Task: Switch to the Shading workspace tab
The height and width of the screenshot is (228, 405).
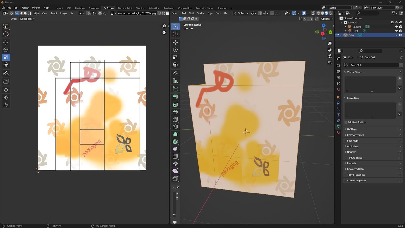Action: point(140,8)
